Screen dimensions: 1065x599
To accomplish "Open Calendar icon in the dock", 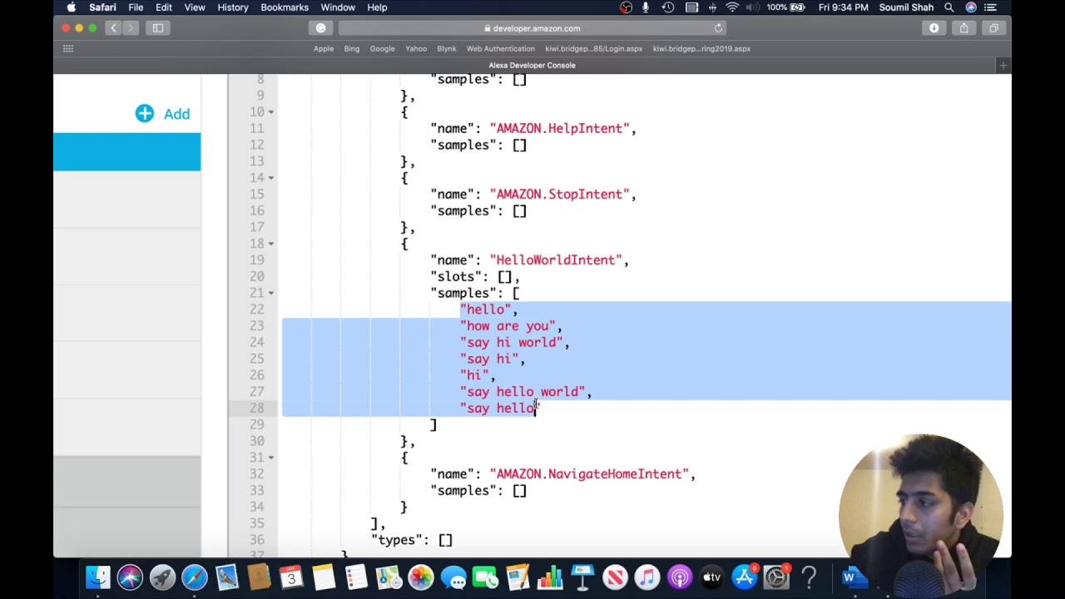I will pyautogui.click(x=291, y=577).
